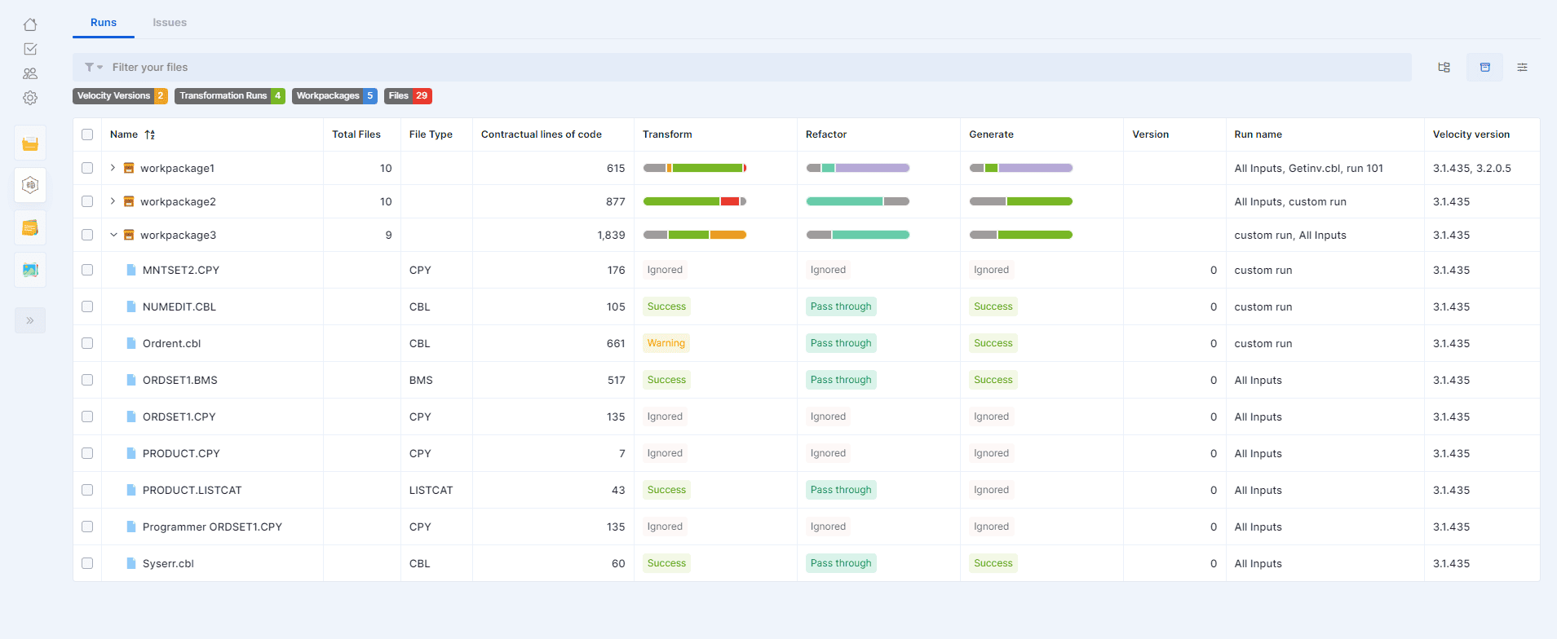Click the Ordrent.cbl file icon
1557x639 pixels.
[x=131, y=343]
